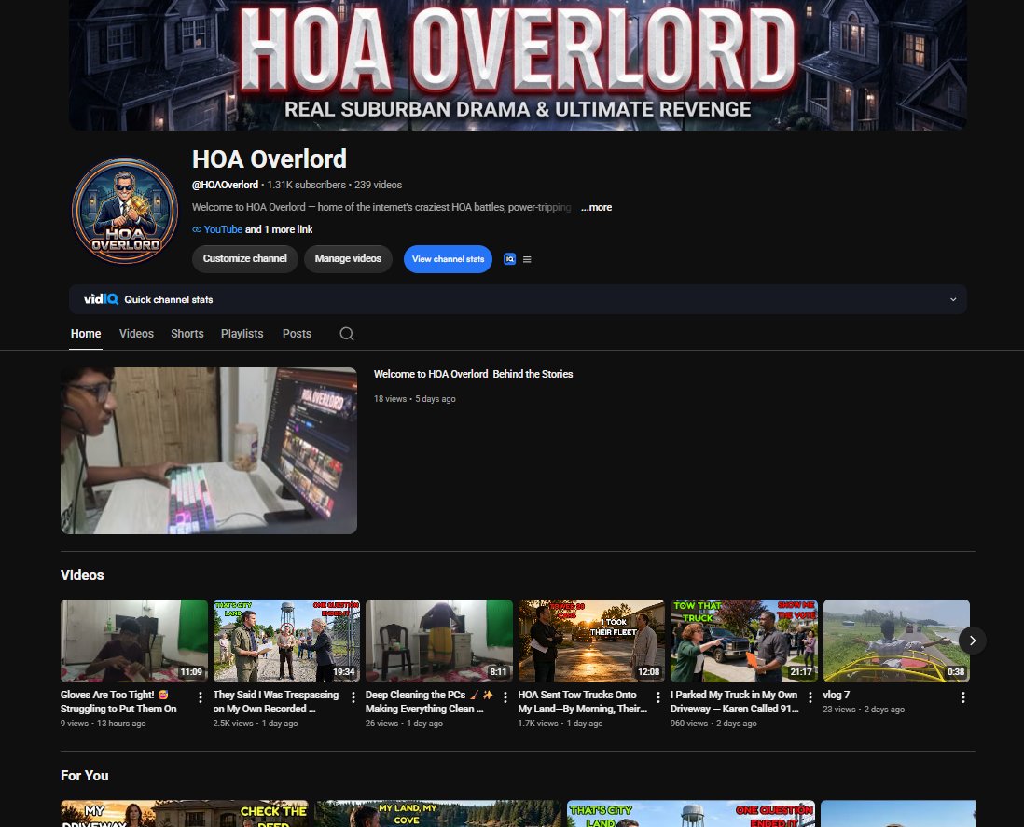Open options for 'I Parked My Truck' video
This screenshot has width=1024, height=827.
pyautogui.click(x=810, y=697)
